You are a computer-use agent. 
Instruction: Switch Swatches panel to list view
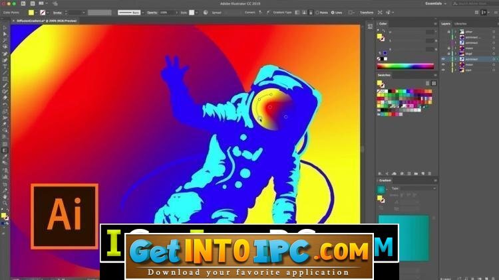[x=427, y=83]
